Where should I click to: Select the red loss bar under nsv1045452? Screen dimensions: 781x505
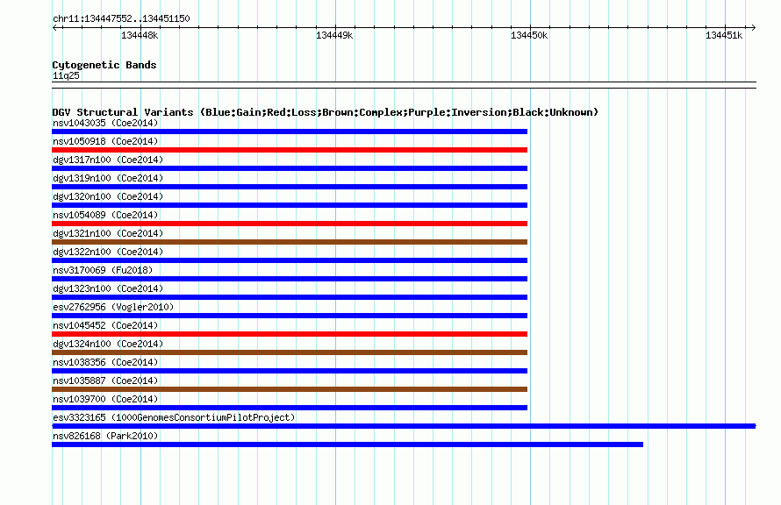click(x=290, y=334)
